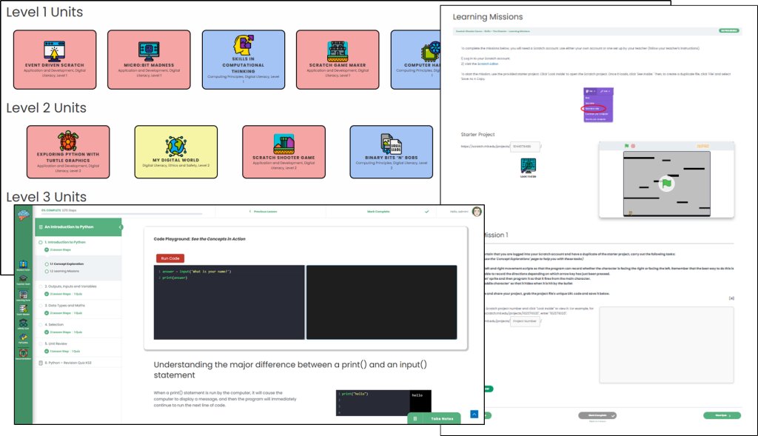Image resolution: width=758 pixels, height=436 pixels.
Task: Open Student Zone icon in the green sidebar
Action: [x=23, y=265]
